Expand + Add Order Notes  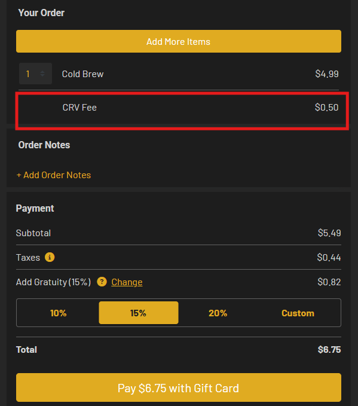[x=54, y=175]
